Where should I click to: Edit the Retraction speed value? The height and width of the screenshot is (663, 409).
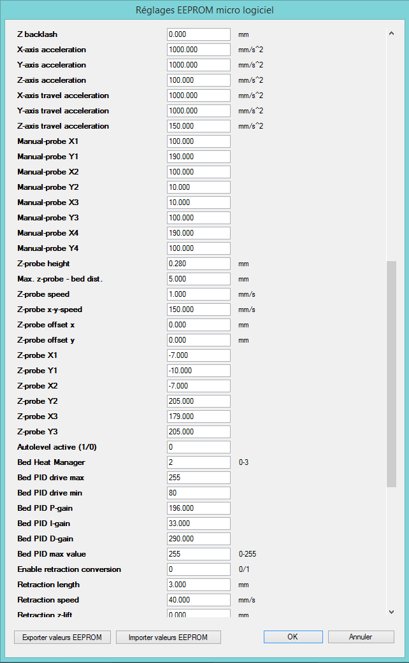click(x=198, y=600)
